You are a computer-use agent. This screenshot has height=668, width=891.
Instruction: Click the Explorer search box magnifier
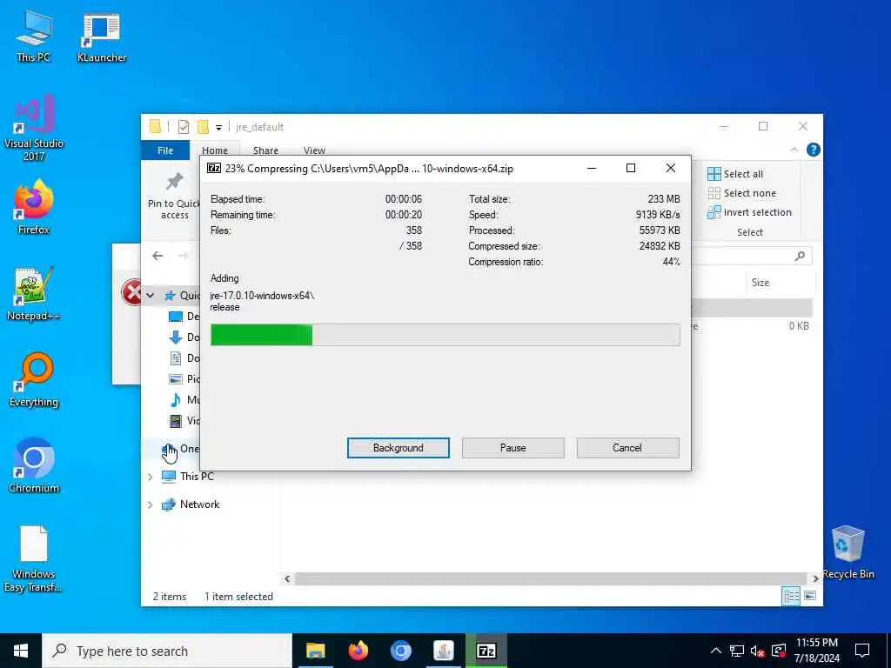tap(800, 257)
